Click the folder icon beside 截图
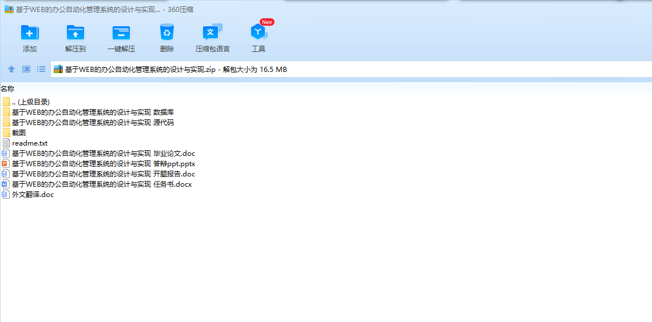 (x=6, y=133)
